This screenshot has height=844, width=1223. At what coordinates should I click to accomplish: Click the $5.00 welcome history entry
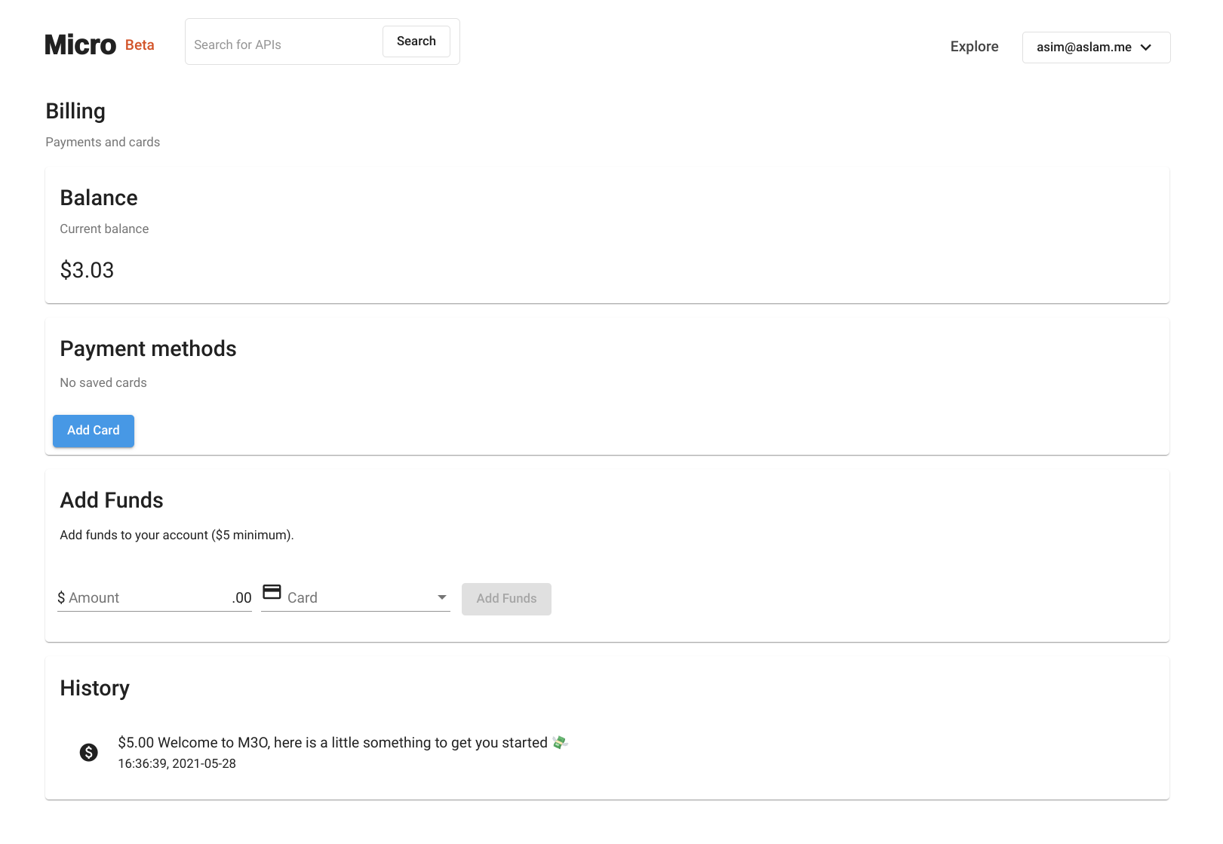click(x=333, y=743)
